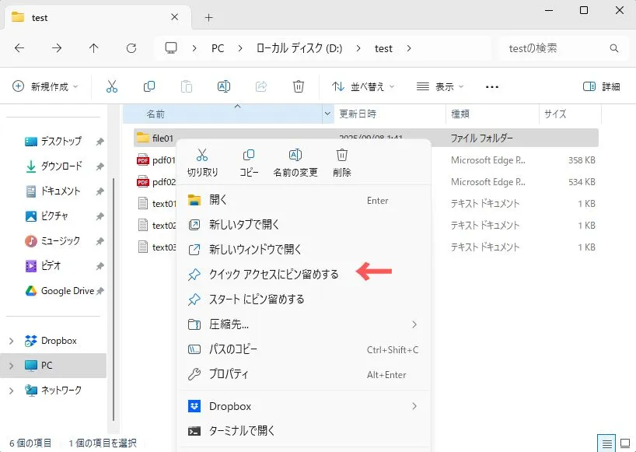Image resolution: width=636 pixels, height=452 pixels.
Task: Open a new tab with plus button
Action: (208, 17)
